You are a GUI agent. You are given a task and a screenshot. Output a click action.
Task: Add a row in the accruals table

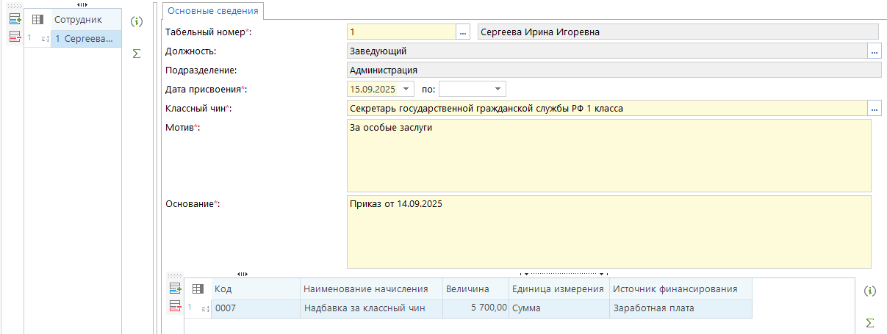pyautogui.click(x=175, y=288)
